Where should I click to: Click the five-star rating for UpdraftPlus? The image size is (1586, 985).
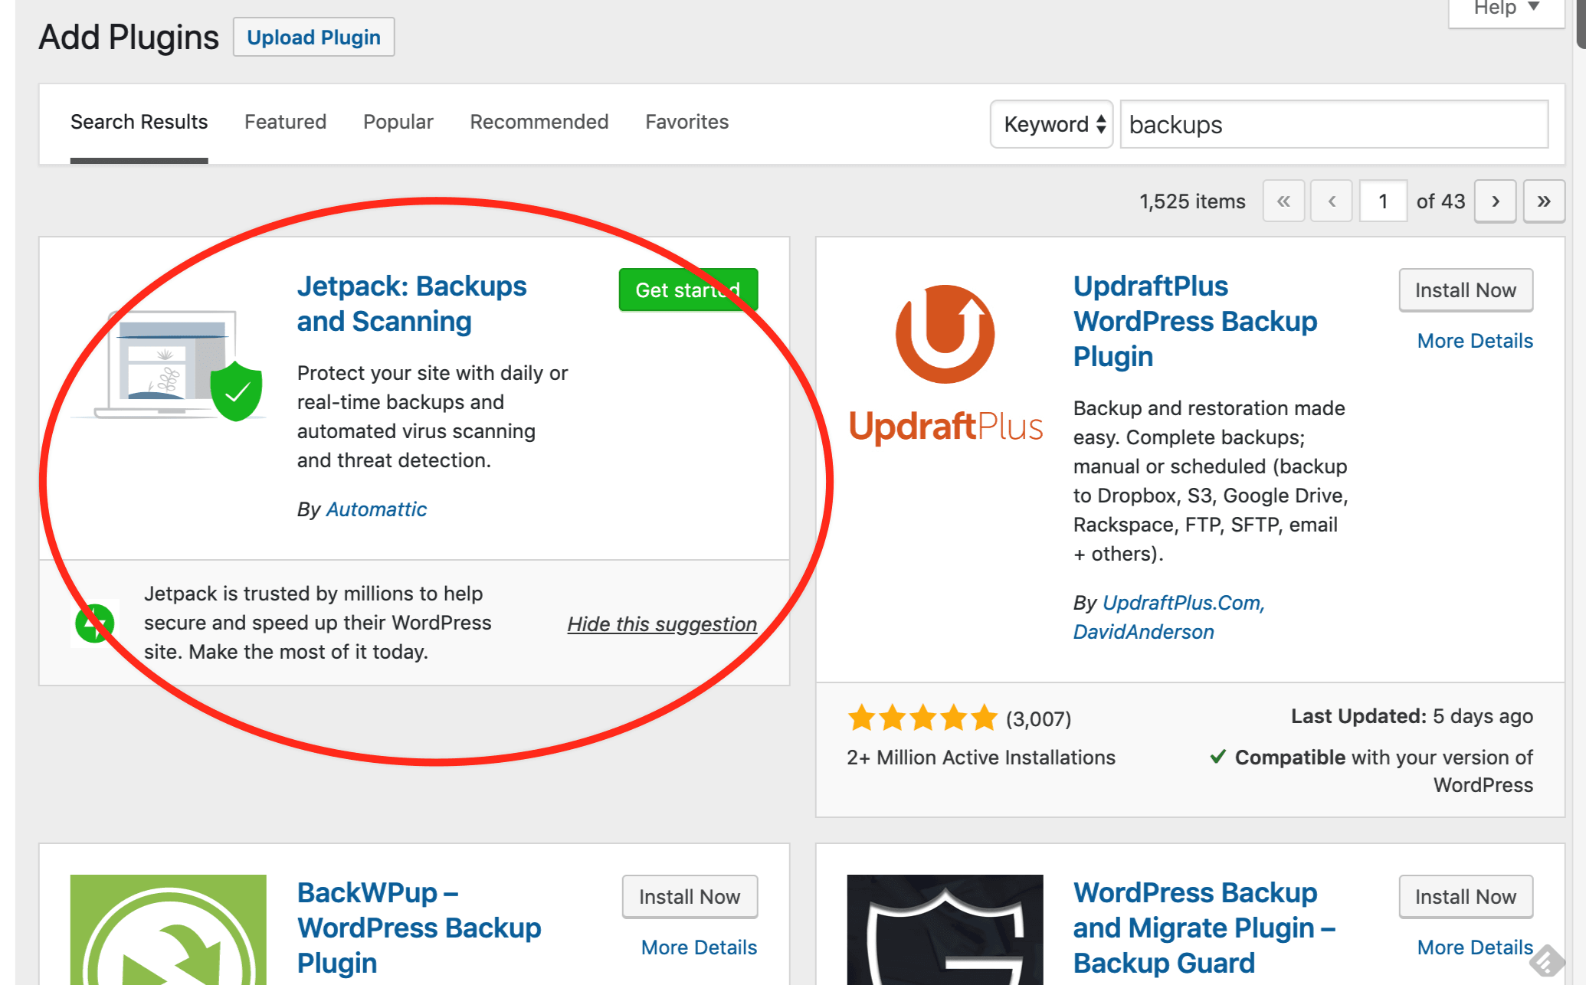tap(922, 718)
